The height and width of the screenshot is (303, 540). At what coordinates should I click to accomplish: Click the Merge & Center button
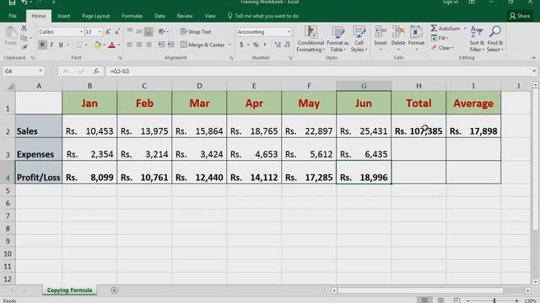[202, 45]
